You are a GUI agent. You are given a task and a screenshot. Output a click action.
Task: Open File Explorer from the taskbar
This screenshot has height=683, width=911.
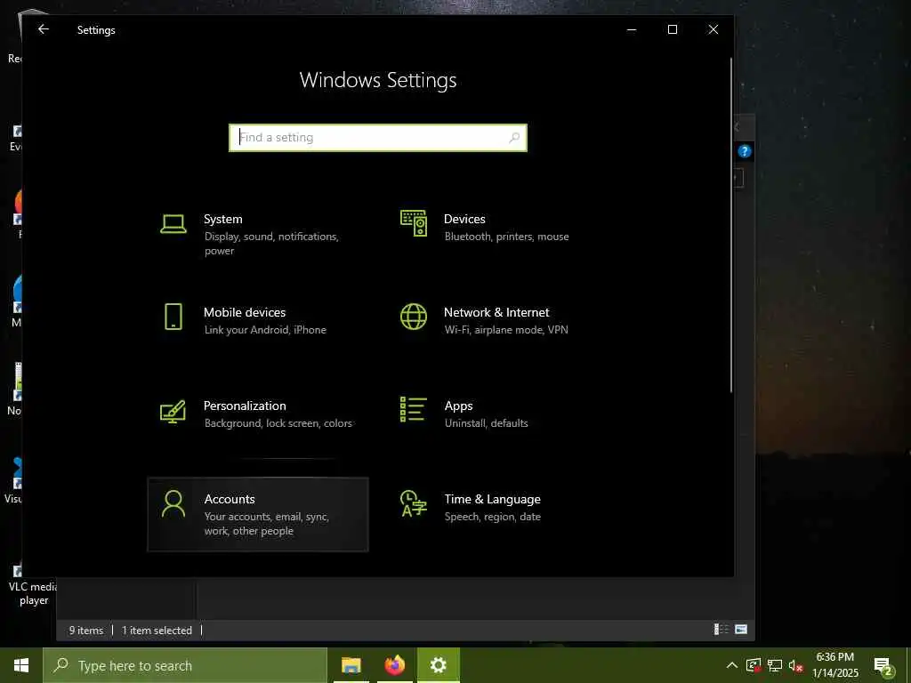click(351, 665)
